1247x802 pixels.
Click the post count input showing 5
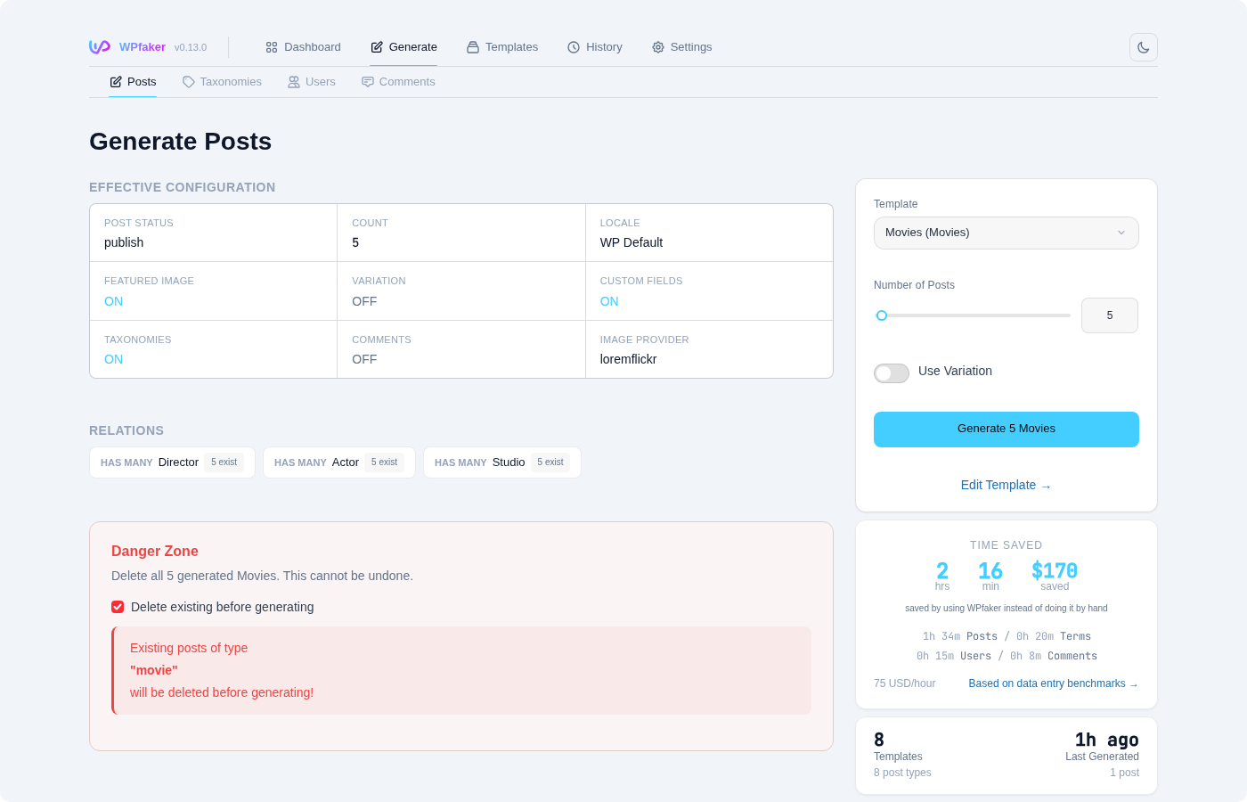click(1109, 315)
